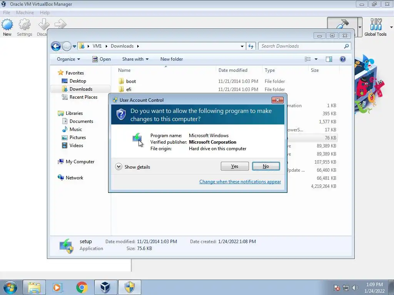This screenshot has height=295, width=394.
Task: Open Windows Explorer from the taskbar
Action: 34,287
